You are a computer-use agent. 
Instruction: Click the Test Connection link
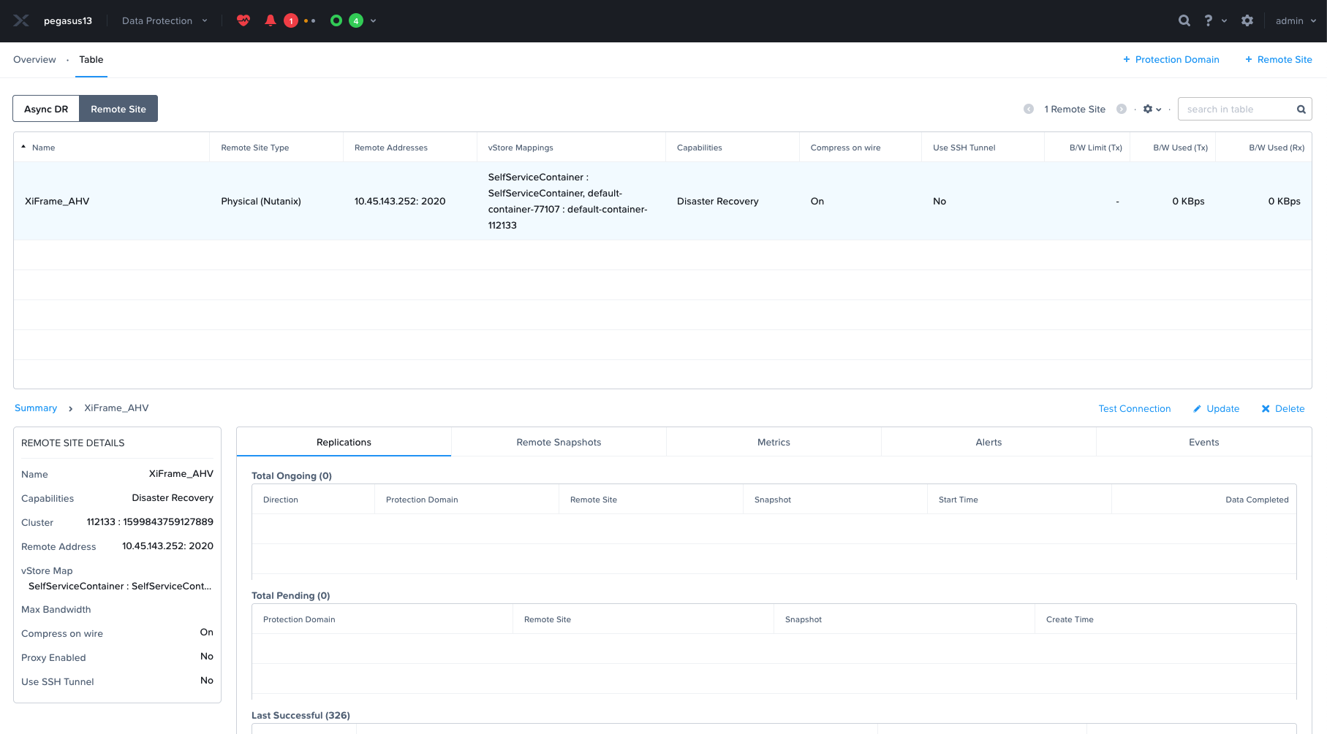(x=1134, y=408)
